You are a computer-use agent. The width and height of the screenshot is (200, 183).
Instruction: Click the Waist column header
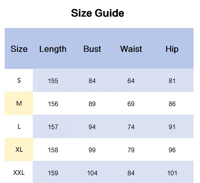click(x=131, y=49)
